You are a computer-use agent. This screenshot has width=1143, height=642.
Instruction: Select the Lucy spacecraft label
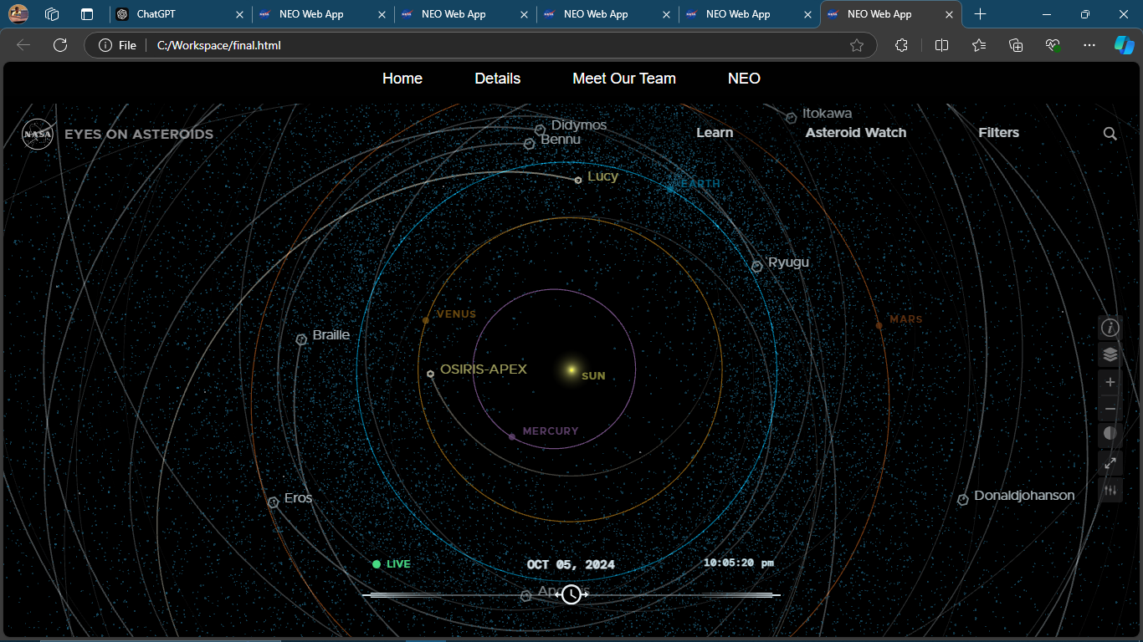(x=602, y=176)
